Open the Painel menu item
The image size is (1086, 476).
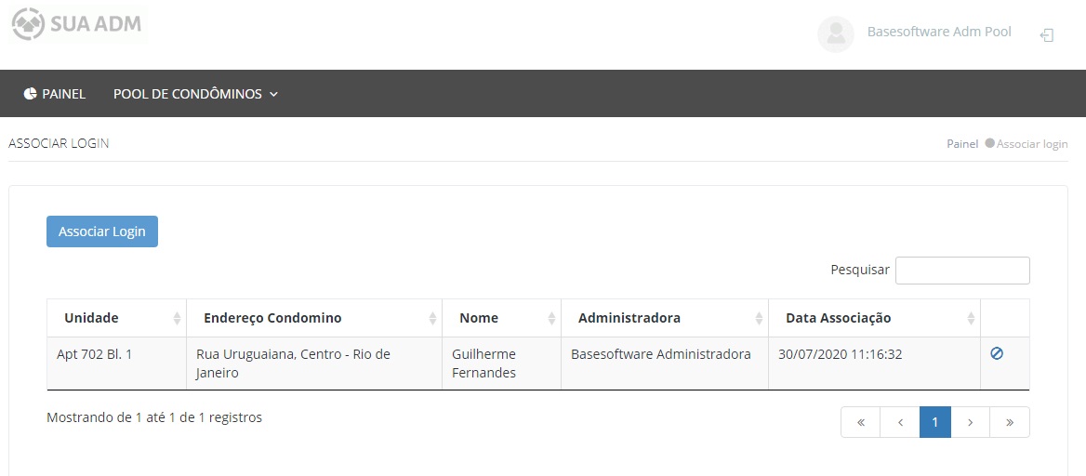(x=63, y=94)
